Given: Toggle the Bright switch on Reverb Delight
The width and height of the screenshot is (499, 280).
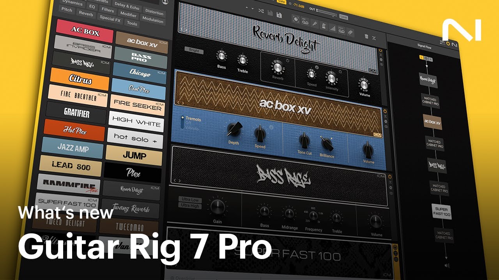Looking at the screenshot, I should (194, 50).
